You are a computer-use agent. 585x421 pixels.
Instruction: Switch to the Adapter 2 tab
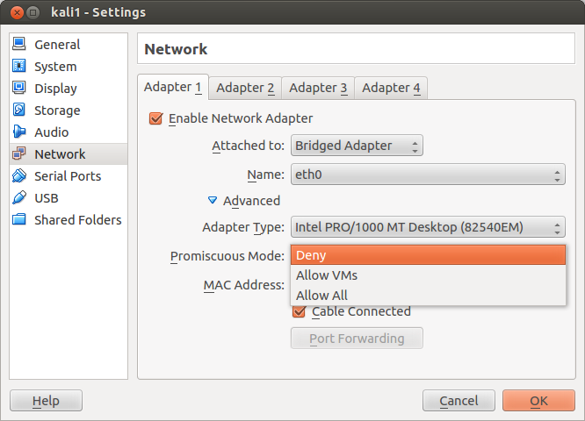click(245, 88)
